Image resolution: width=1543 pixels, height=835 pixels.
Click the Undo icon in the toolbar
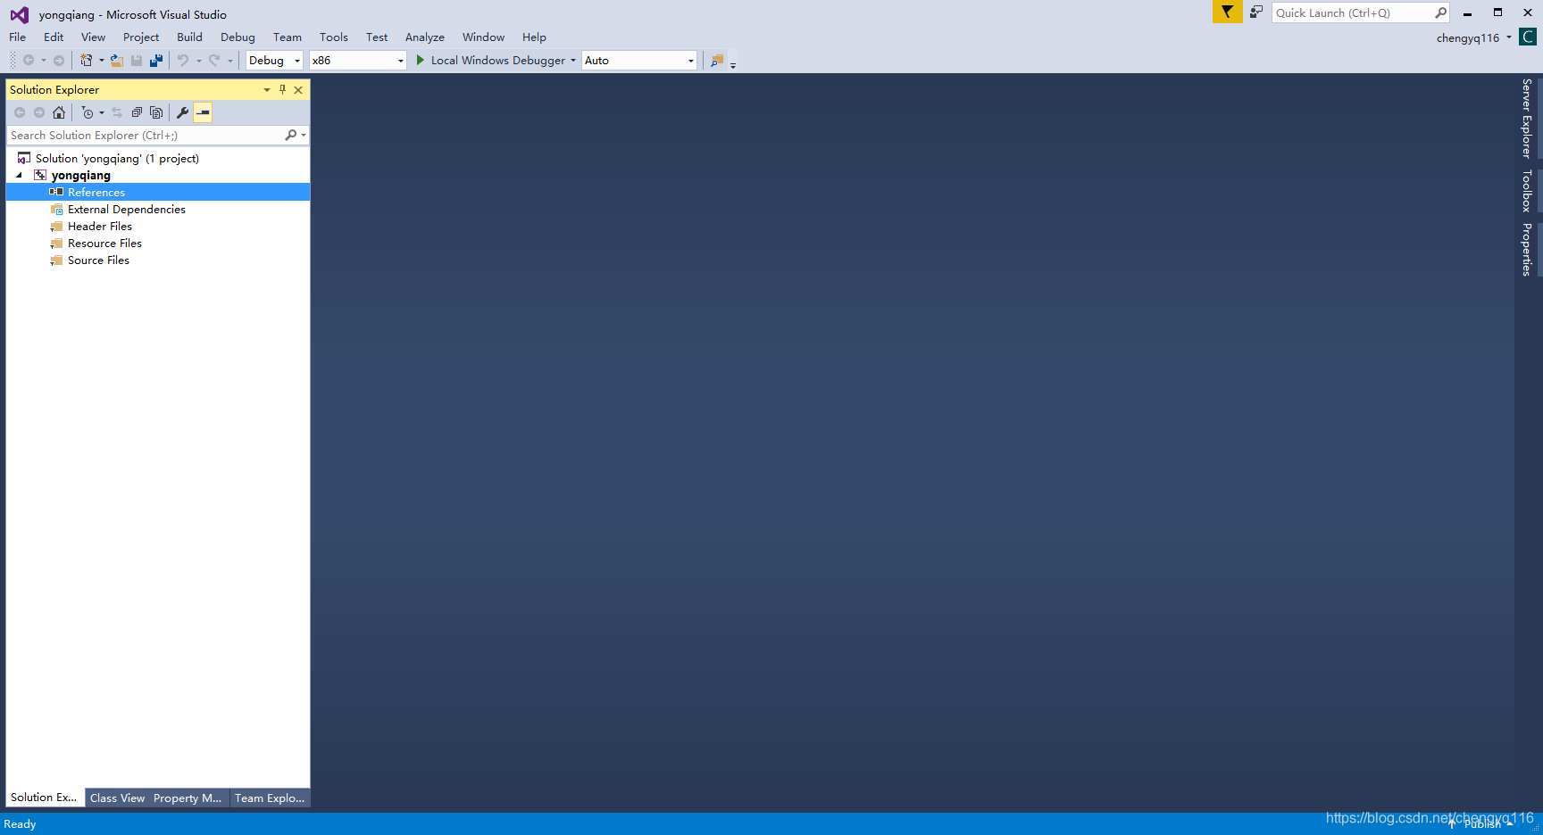(183, 60)
